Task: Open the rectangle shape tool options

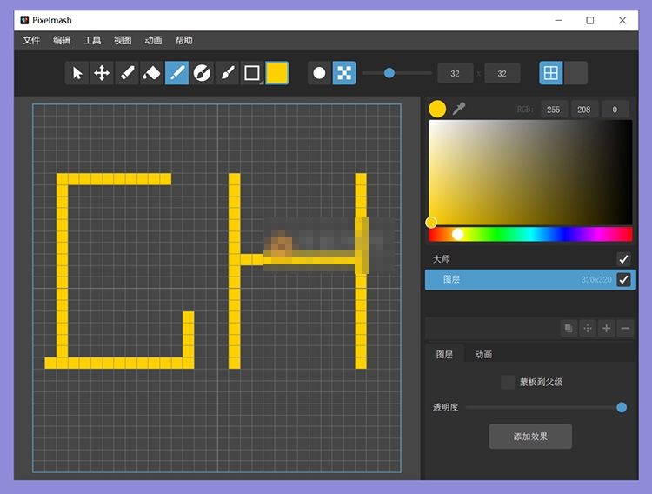Action: tap(252, 73)
